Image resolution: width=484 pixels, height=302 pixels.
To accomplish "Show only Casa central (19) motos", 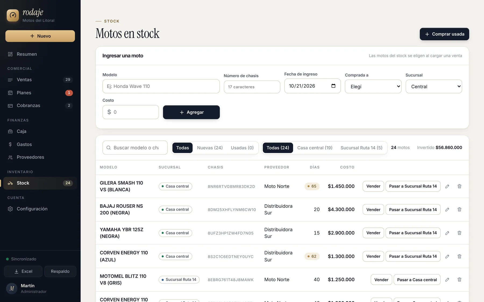I will coord(315,148).
